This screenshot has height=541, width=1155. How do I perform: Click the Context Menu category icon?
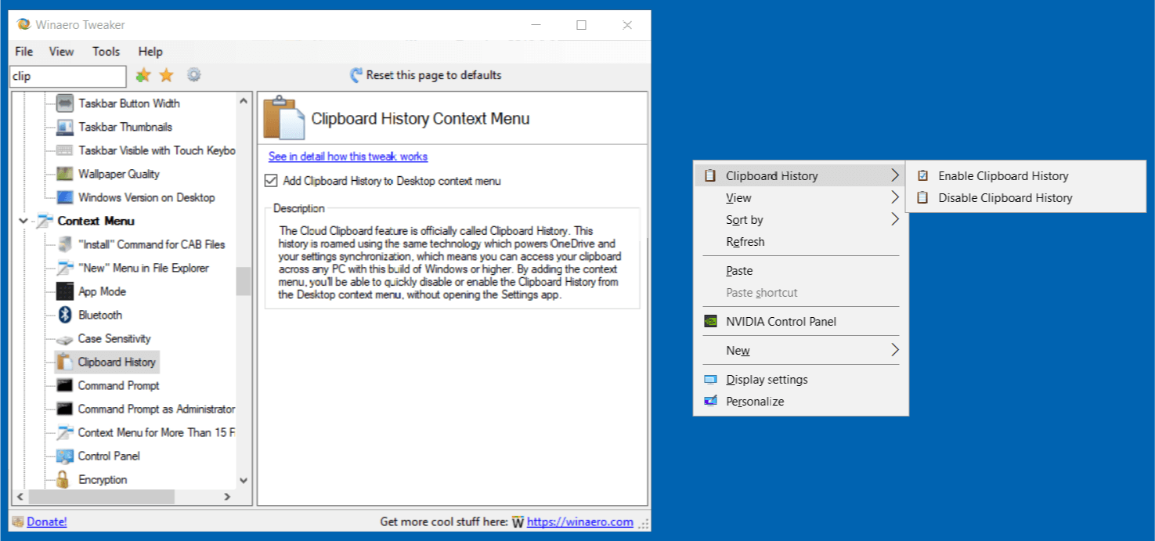point(45,221)
